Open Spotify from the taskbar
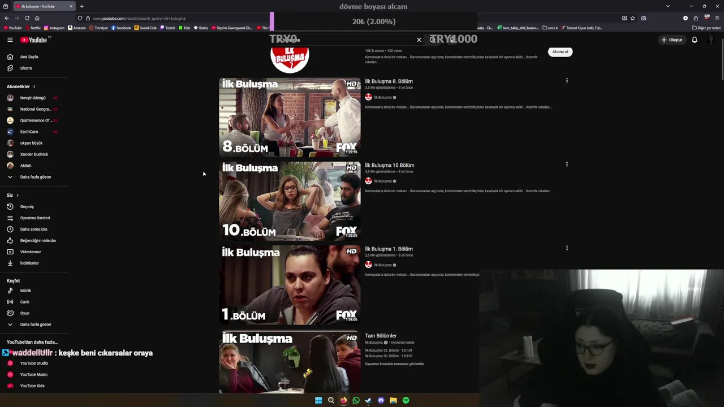The width and height of the screenshot is (724, 407). 406,400
